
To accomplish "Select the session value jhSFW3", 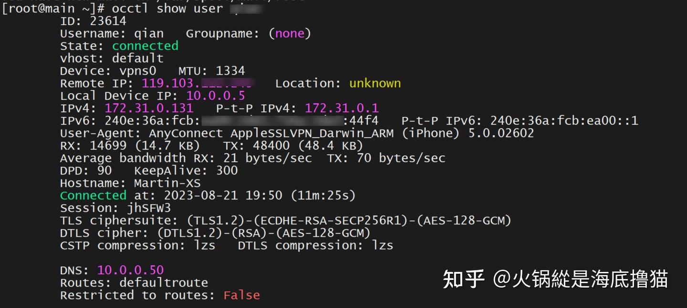I will point(149,208).
